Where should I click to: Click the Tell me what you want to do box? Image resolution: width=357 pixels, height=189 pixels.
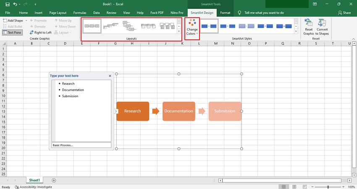(264, 13)
